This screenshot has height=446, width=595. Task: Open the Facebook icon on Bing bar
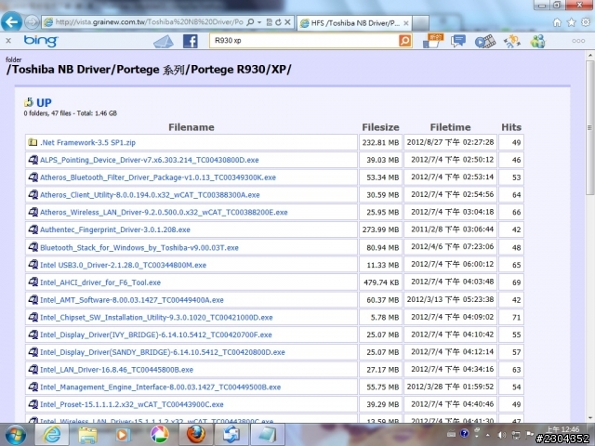190,41
